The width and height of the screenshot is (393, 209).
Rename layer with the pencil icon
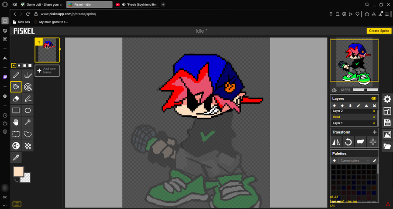pos(358,106)
